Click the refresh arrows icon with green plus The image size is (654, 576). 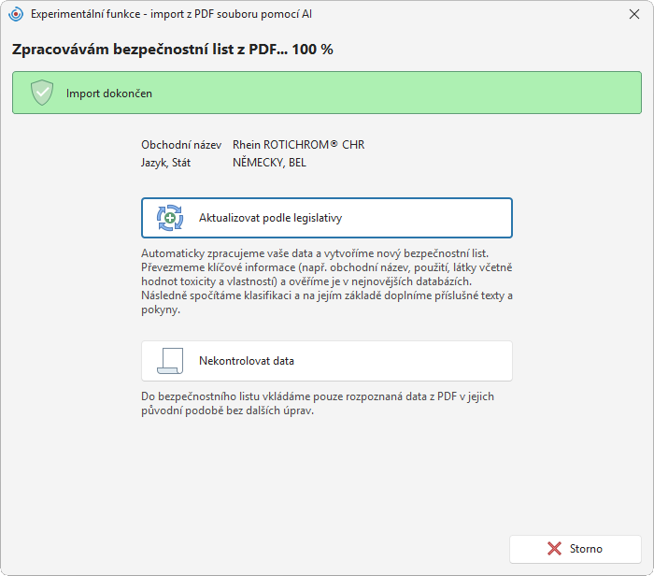(x=170, y=218)
